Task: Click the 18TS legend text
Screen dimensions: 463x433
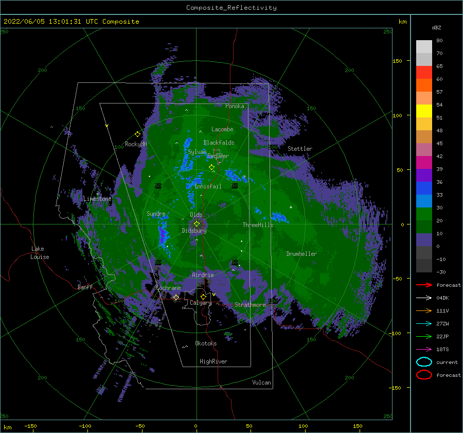Action: pos(442,350)
